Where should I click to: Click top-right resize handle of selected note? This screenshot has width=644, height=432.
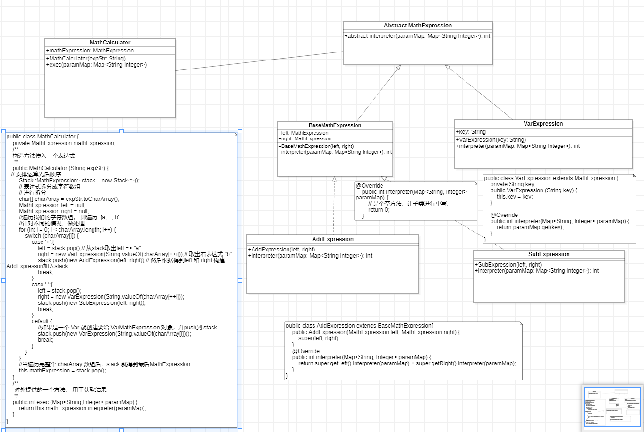240,131
